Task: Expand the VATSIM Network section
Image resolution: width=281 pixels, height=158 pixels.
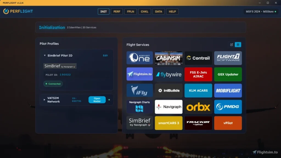Action: 44,100
